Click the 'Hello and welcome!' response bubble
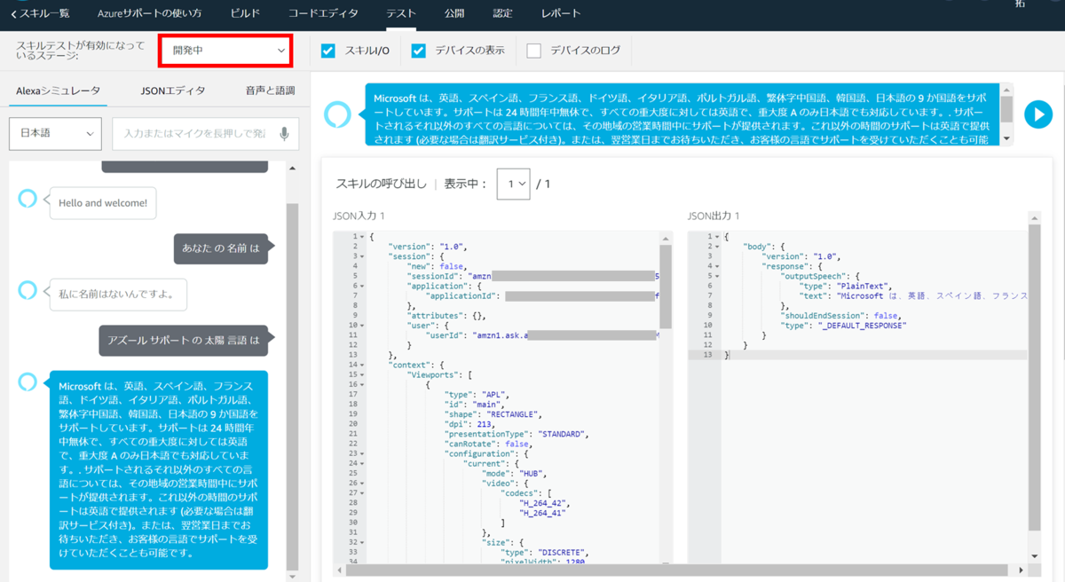1065x582 pixels. pyautogui.click(x=103, y=203)
